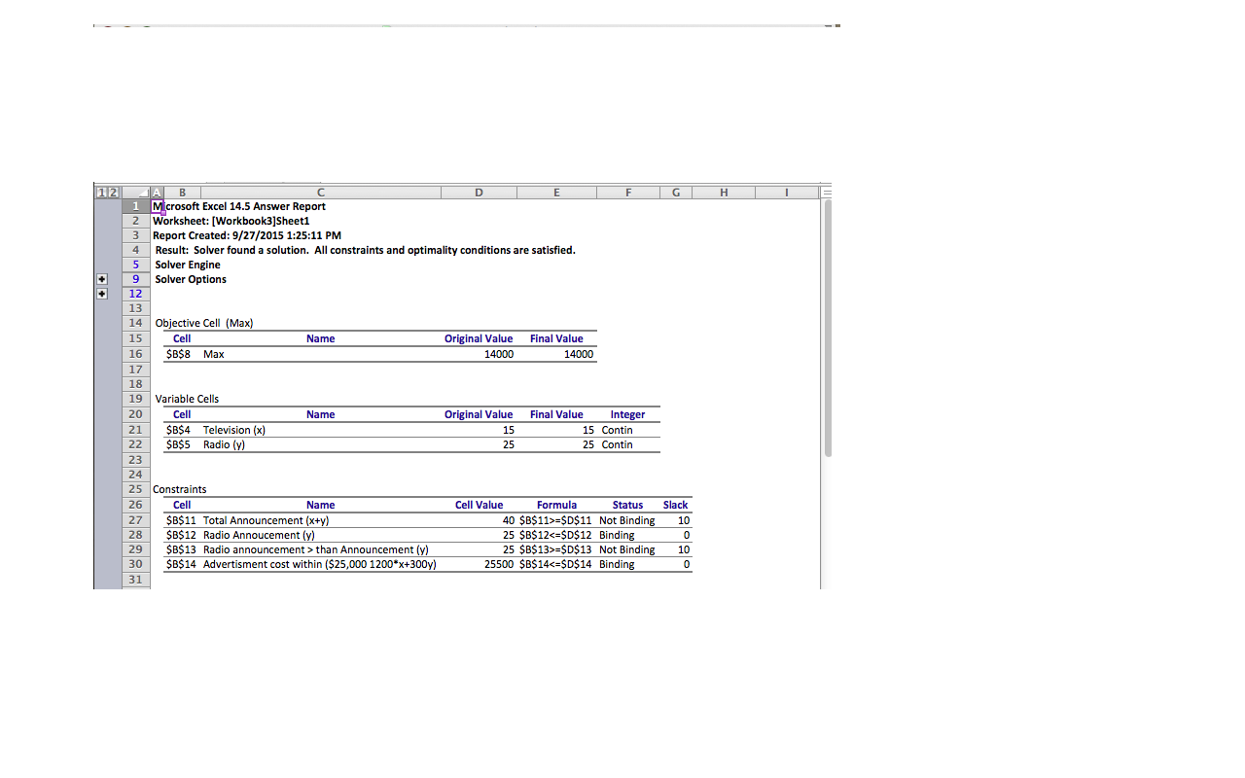This screenshot has width=1245, height=778.
Task: Click cell value 25500 in row 30
Action: [x=499, y=564]
